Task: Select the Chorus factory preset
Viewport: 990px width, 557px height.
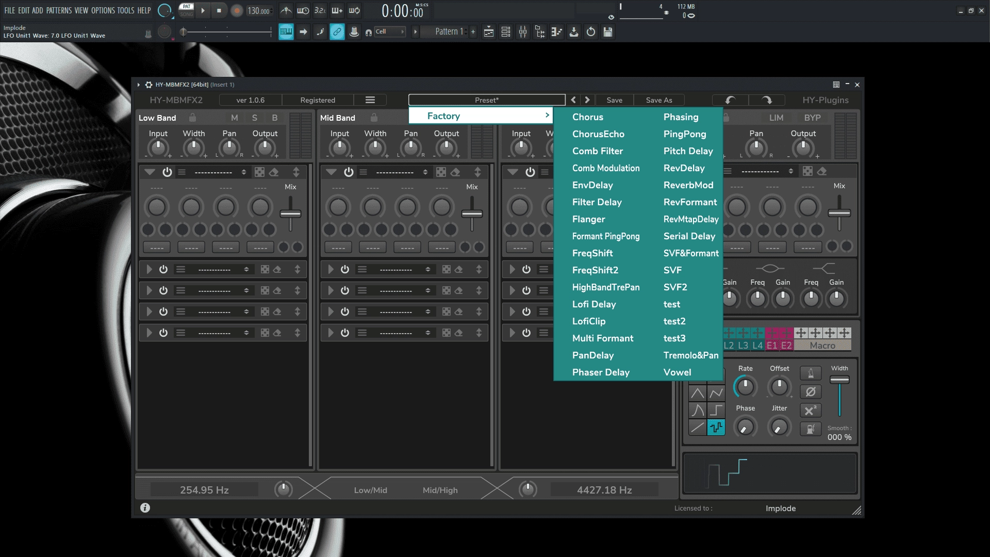Action: click(587, 117)
